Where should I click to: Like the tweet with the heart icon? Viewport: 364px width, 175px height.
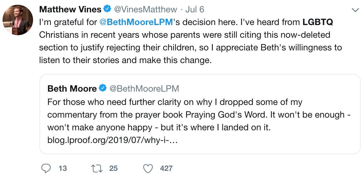(x=148, y=168)
